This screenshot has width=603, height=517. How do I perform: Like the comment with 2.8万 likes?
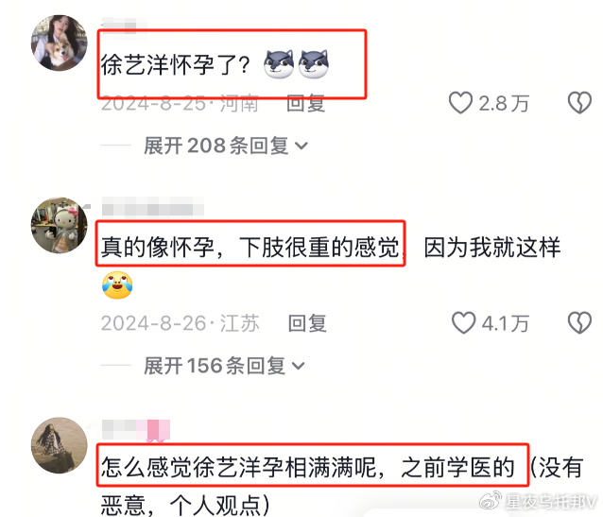(460, 103)
